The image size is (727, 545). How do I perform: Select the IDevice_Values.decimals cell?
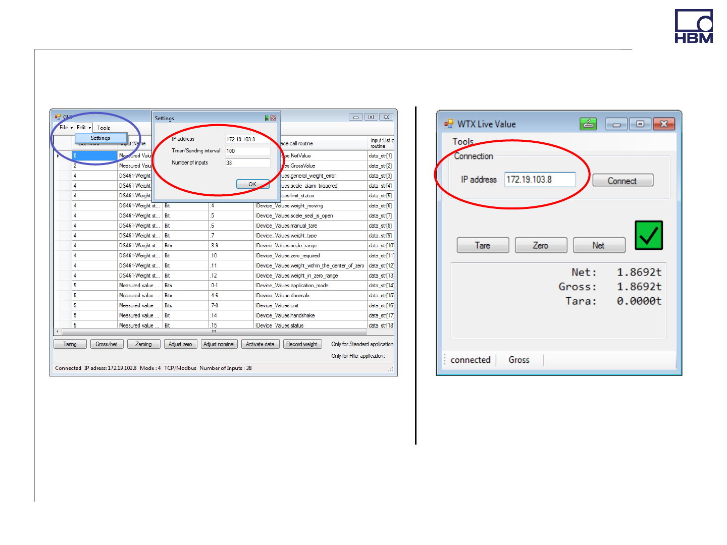pyautogui.click(x=310, y=296)
